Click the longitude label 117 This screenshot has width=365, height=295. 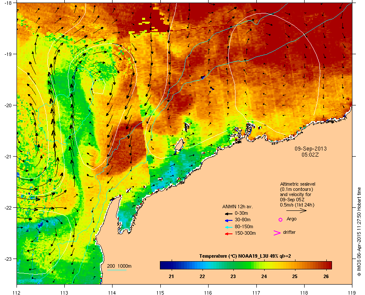(256, 293)
